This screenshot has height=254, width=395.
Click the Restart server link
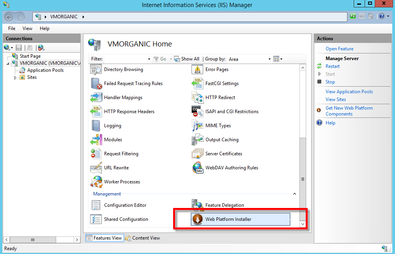333,66
